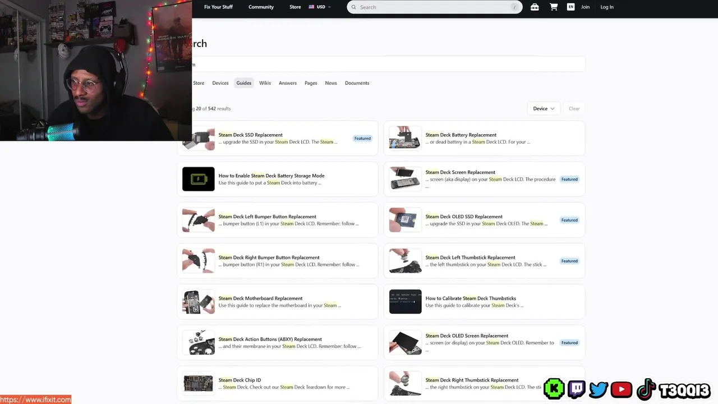Switch to the Devices results tab

[x=220, y=83]
